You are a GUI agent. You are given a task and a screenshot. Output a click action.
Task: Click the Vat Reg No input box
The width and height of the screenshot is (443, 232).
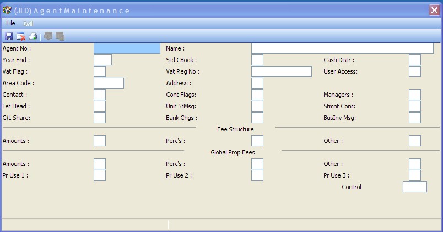pos(281,71)
